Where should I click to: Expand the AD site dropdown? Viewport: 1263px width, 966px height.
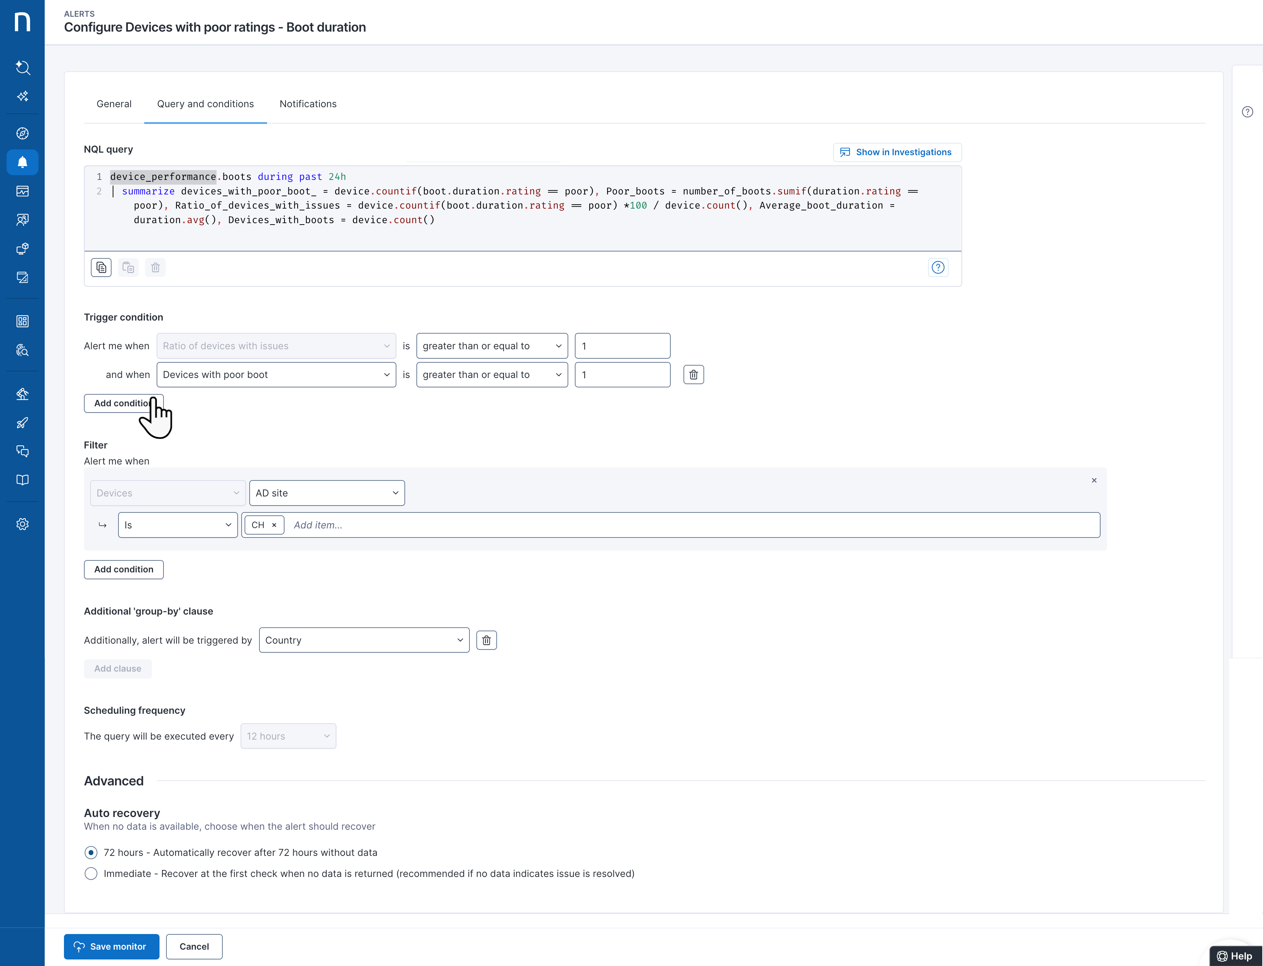tap(327, 493)
